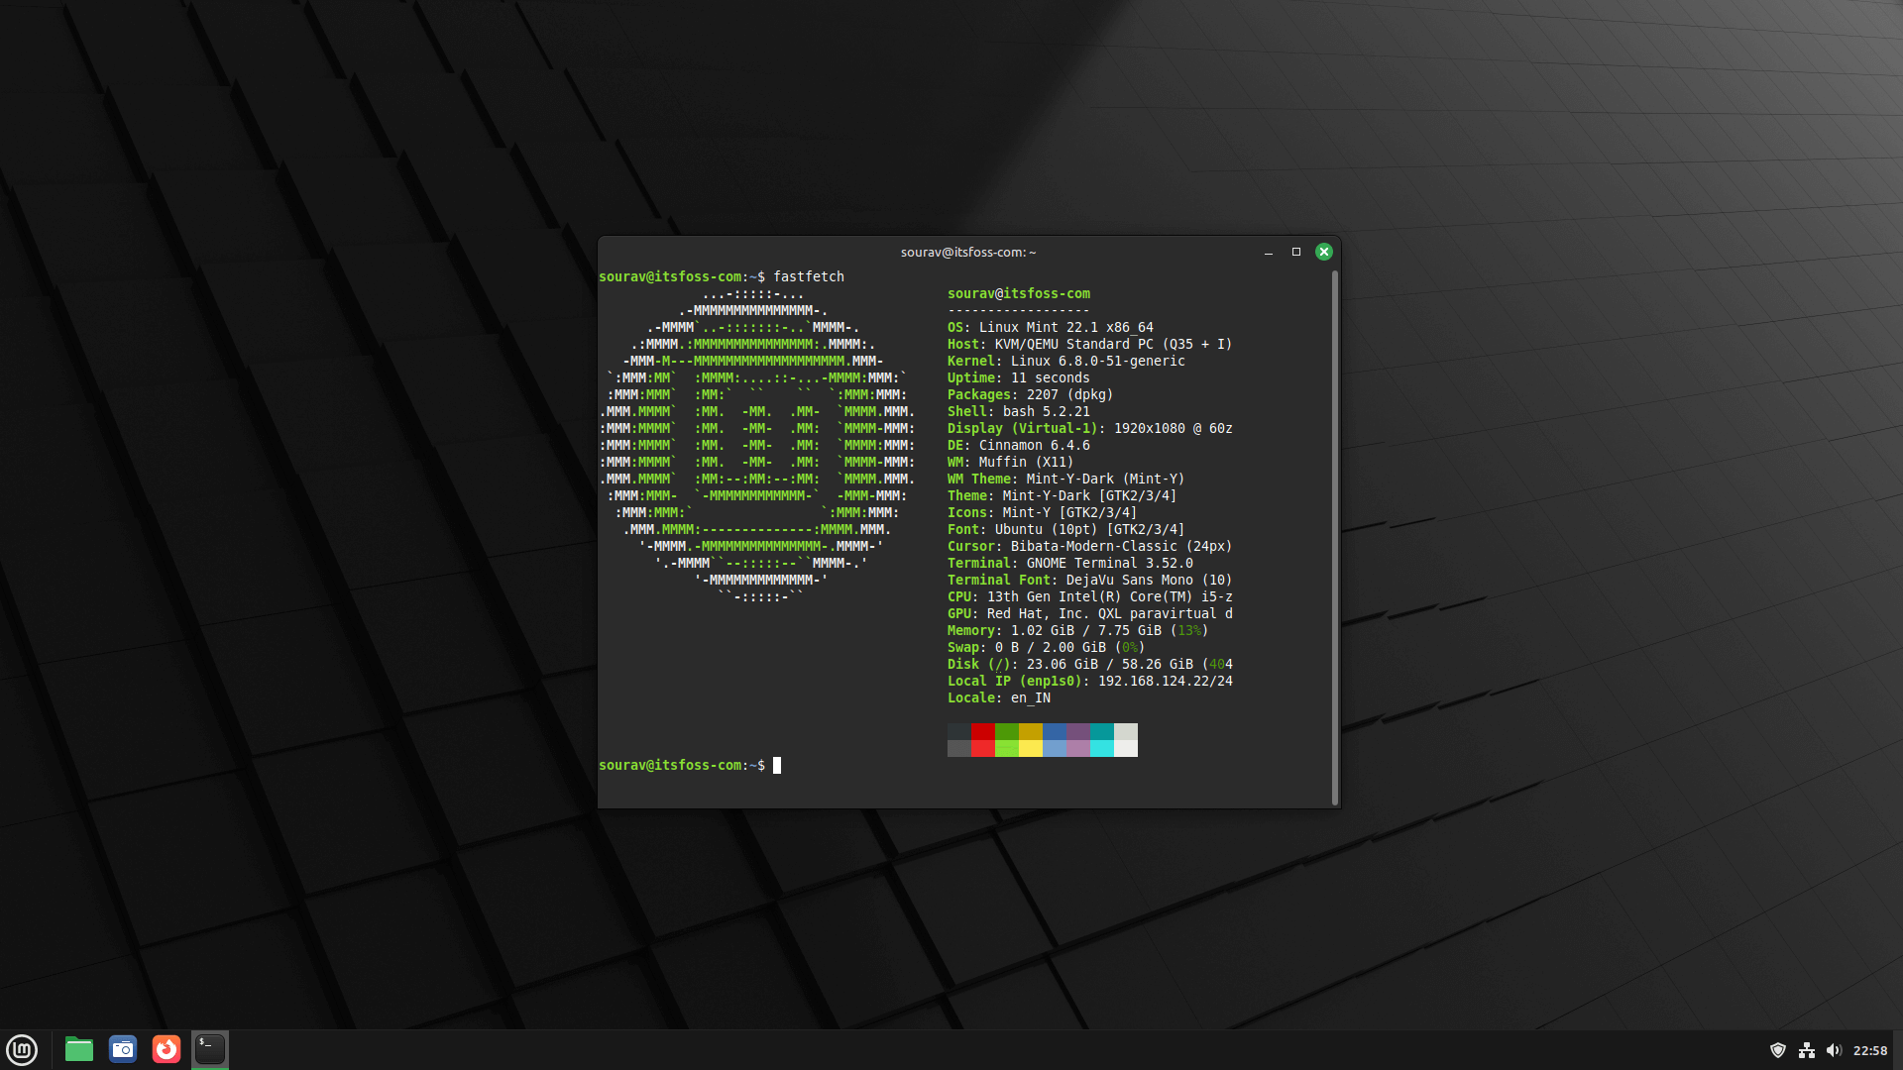Launch Firefox from the taskbar

tap(166, 1049)
